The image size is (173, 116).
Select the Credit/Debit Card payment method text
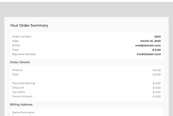click(x=148, y=54)
